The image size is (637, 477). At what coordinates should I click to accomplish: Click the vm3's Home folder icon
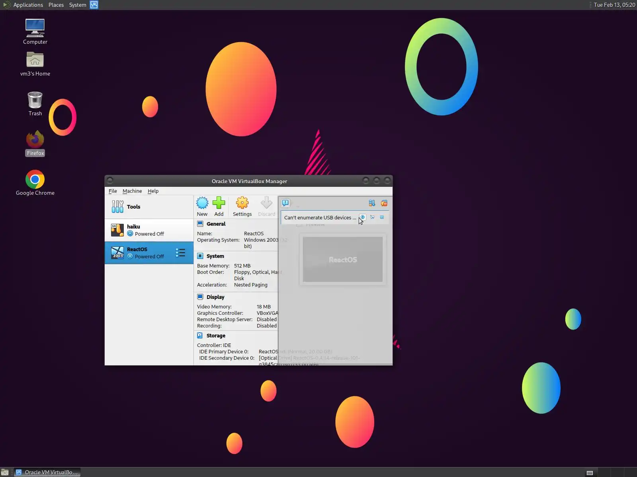[x=35, y=60]
